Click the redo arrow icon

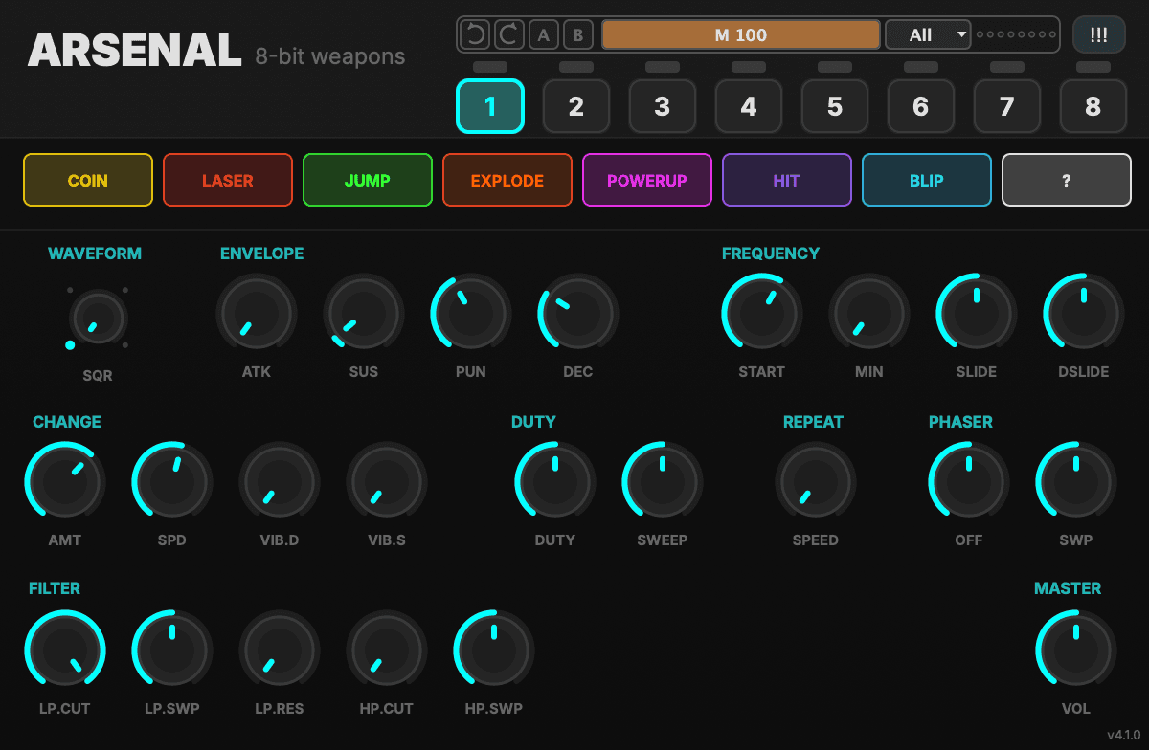click(x=509, y=35)
